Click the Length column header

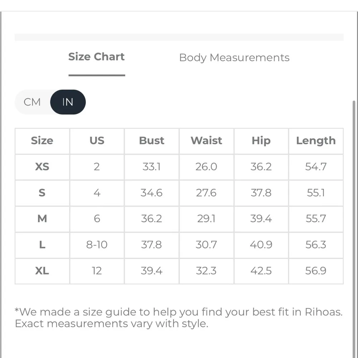pyautogui.click(x=316, y=141)
